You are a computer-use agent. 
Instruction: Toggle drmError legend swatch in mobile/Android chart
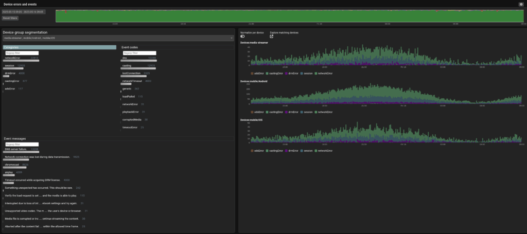coord(287,112)
